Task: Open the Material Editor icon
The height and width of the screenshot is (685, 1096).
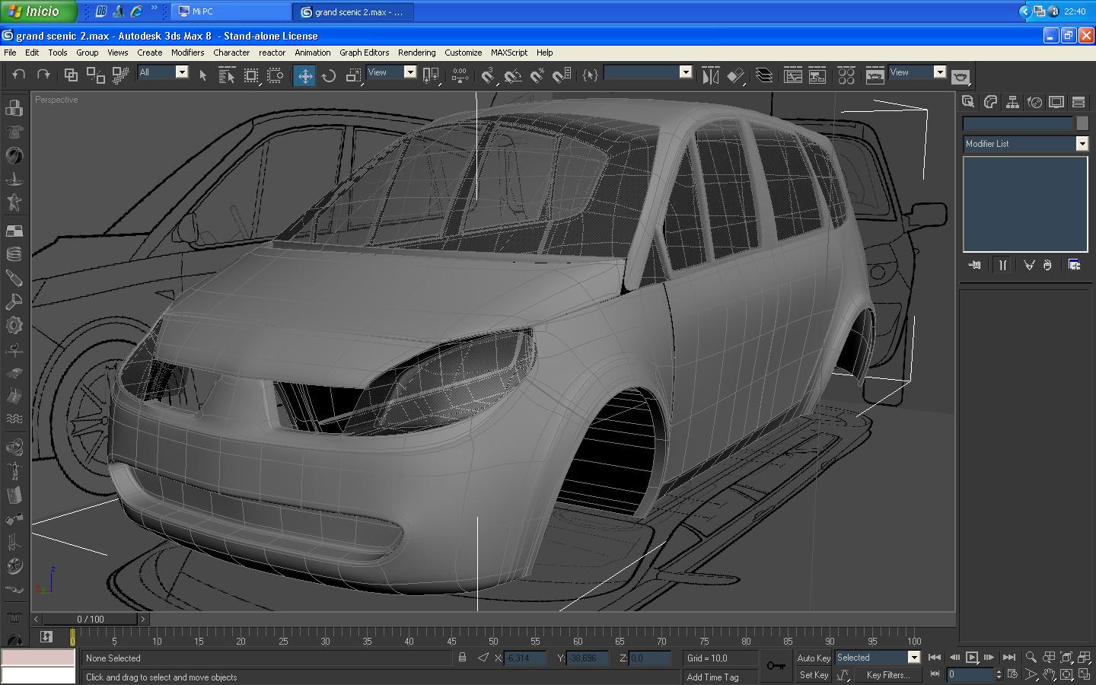Action: [x=846, y=75]
